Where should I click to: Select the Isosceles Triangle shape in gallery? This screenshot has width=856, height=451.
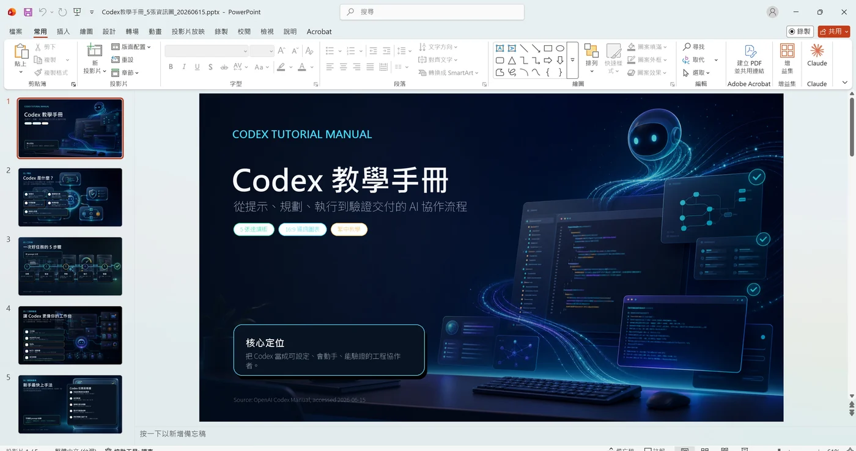[512, 61]
